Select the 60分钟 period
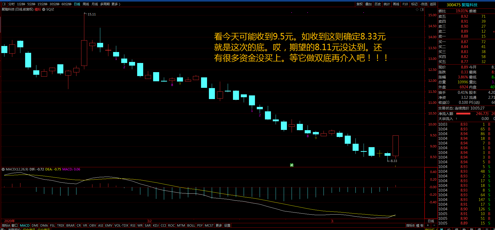This screenshot has height=230, width=495. pyautogui.click(x=66, y=4)
